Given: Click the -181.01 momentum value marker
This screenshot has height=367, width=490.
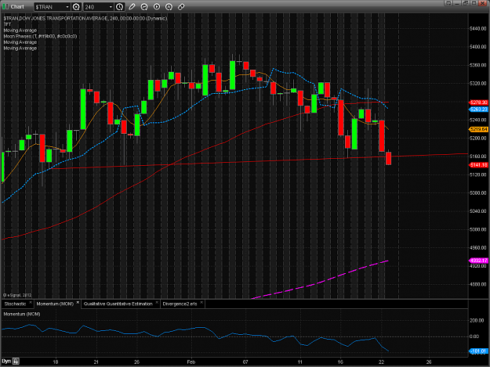Looking at the screenshot, I should tap(478, 351).
